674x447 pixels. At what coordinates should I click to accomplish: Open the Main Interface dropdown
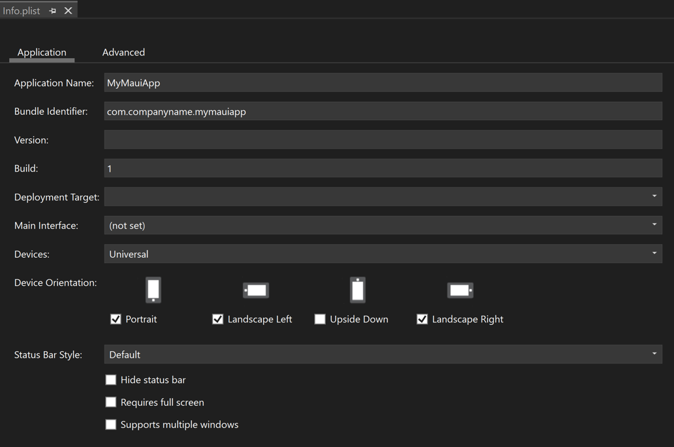coord(655,224)
